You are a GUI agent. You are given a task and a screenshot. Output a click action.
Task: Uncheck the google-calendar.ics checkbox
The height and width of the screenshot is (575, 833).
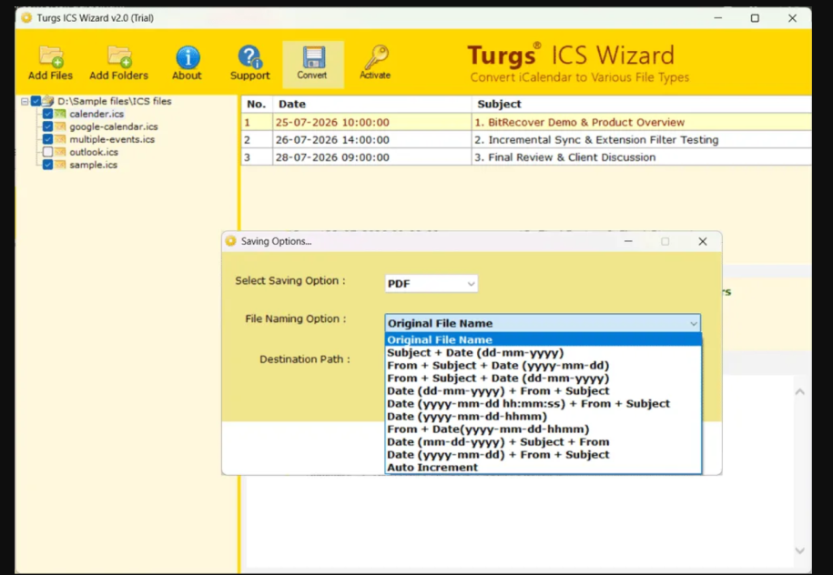tap(48, 126)
